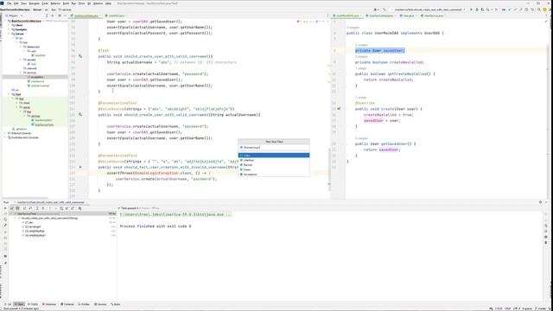Open the Git tool window tab

8,304
